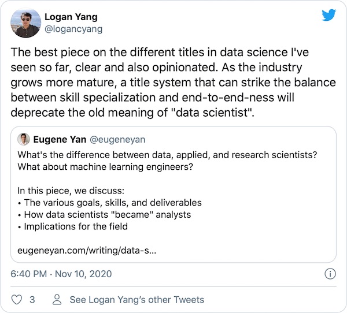This screenshot has width=347, height=313.
Task: Click Eugene Yan's small avatar
Action: click(x=23, y=139)
